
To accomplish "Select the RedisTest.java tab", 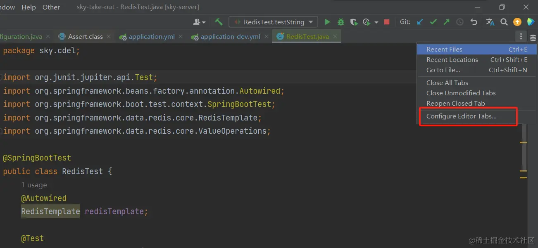I will click(x=307, y=36).
